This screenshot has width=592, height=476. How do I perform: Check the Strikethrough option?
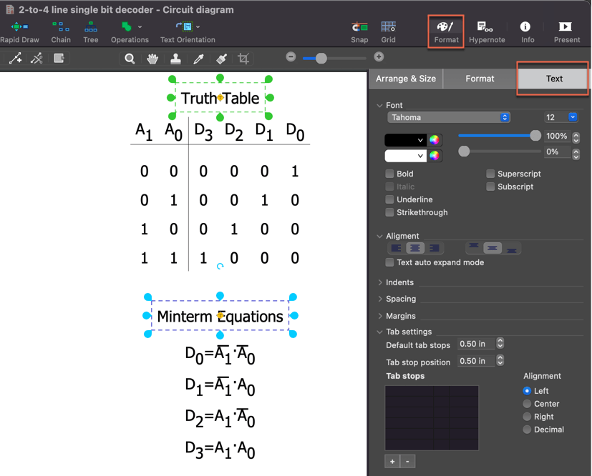[389, 212]
